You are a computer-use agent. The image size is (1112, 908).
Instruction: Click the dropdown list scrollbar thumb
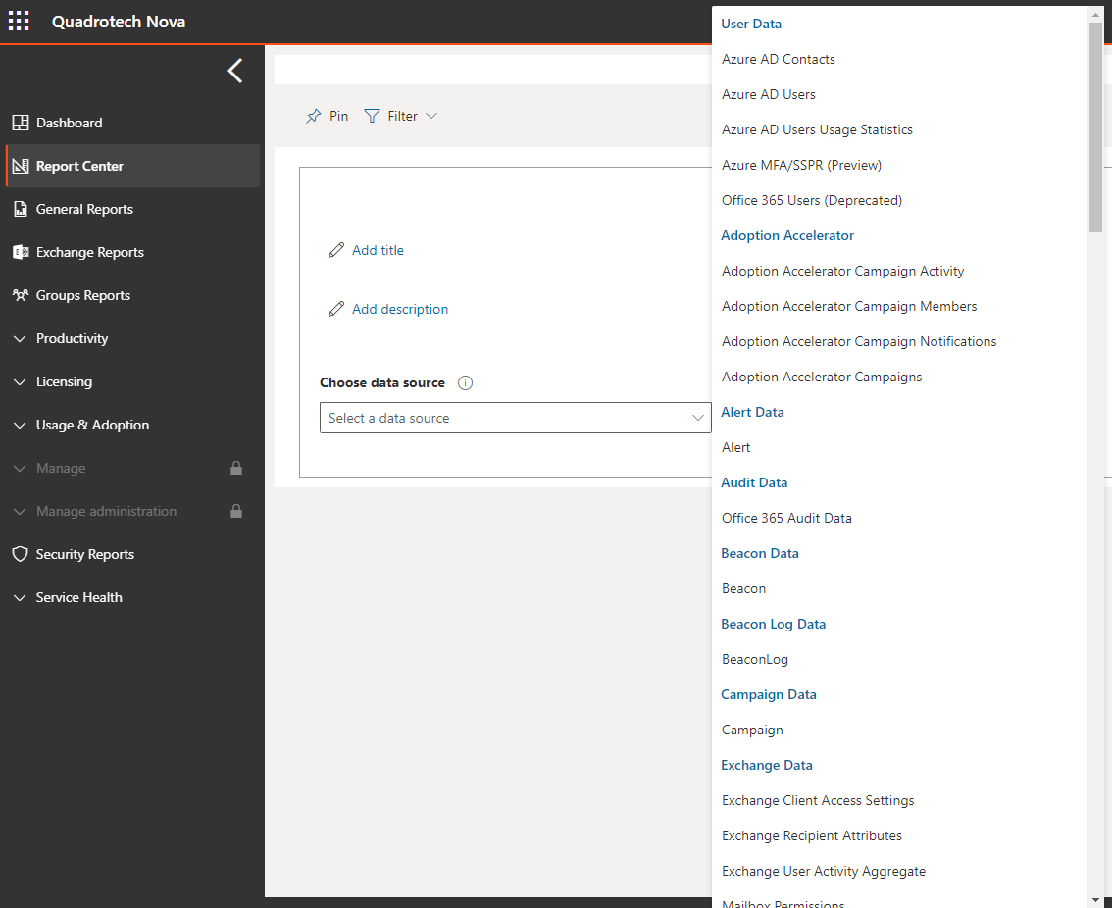[1095, 126]
